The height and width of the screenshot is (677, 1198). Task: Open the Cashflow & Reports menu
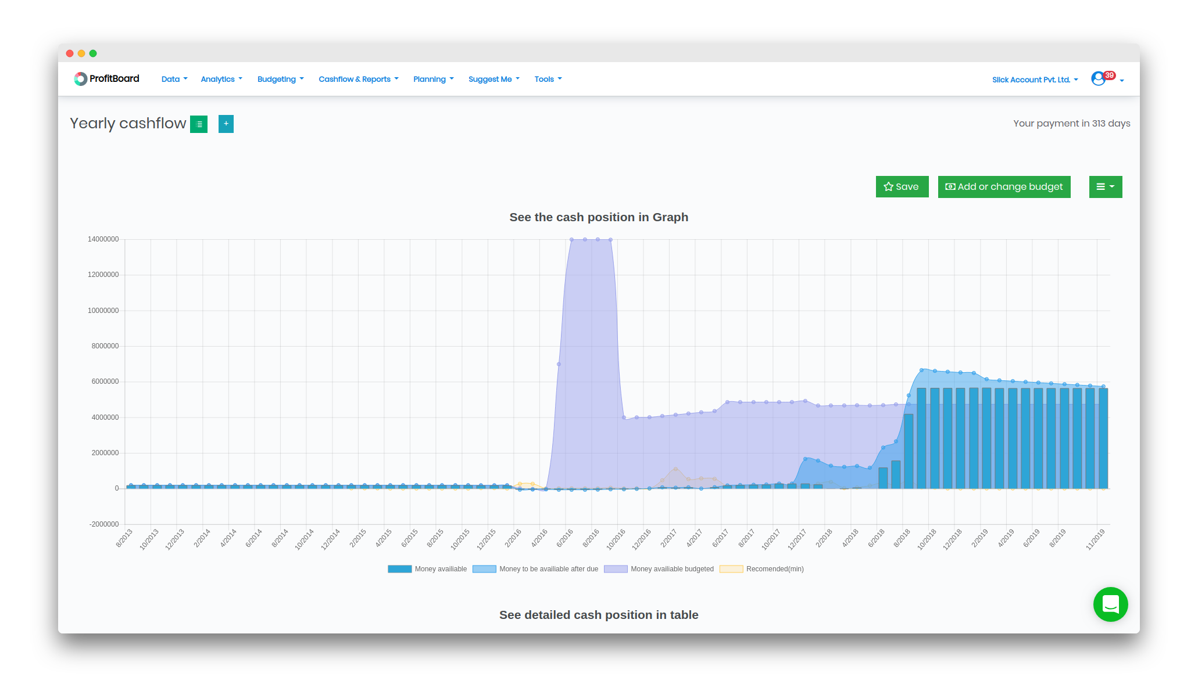pos(359,80)
